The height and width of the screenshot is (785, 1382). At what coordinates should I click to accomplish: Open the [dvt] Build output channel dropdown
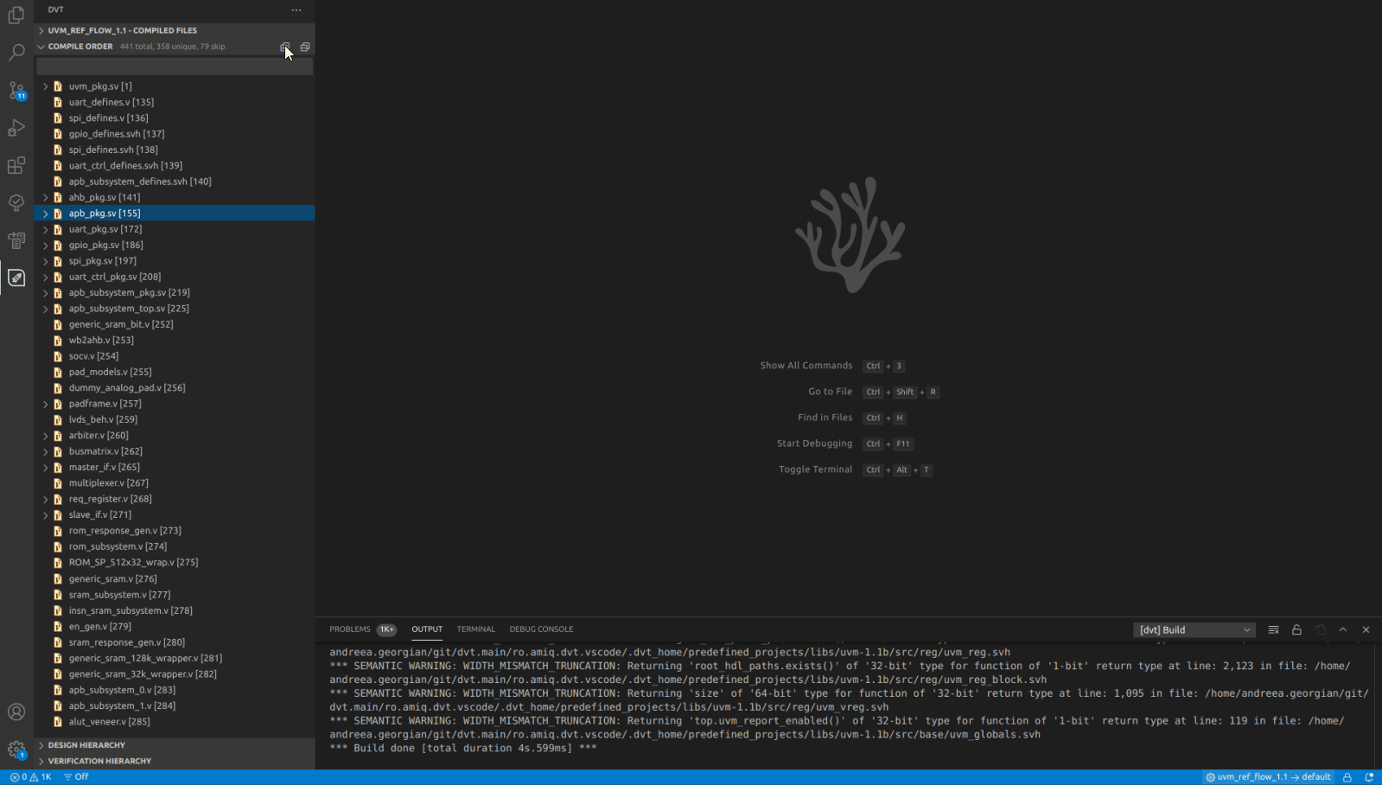point(1194,630)
